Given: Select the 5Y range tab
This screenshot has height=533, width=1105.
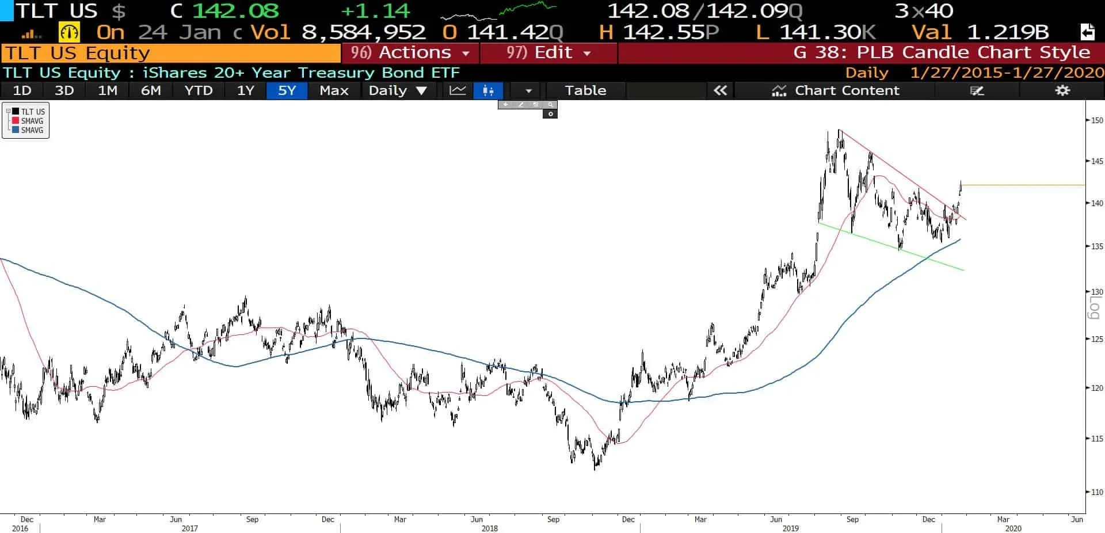Looking at the screenshot, I should pos(287,90).
